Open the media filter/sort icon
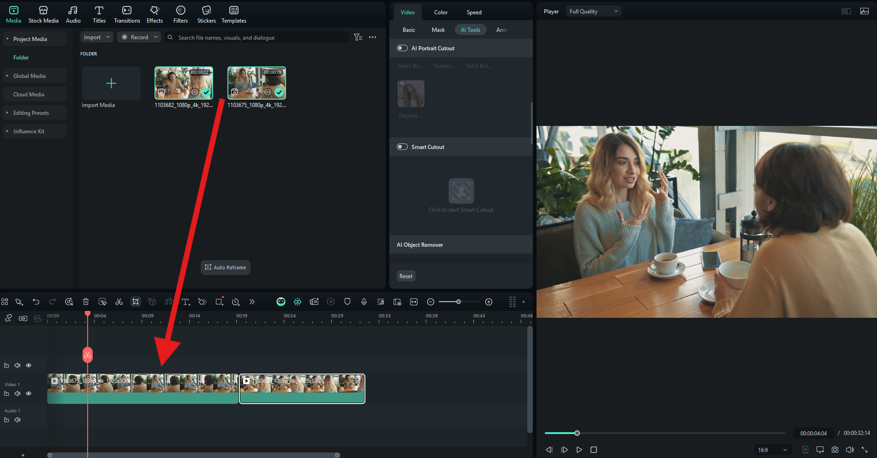This screenshot has width=877, height=458. [x=358, y=37]
